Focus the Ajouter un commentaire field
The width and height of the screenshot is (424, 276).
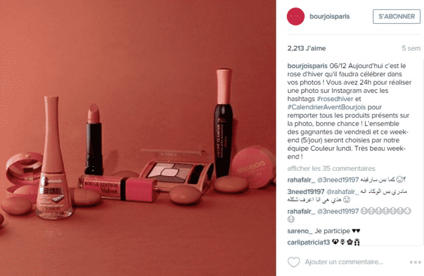tap(344, 262)
